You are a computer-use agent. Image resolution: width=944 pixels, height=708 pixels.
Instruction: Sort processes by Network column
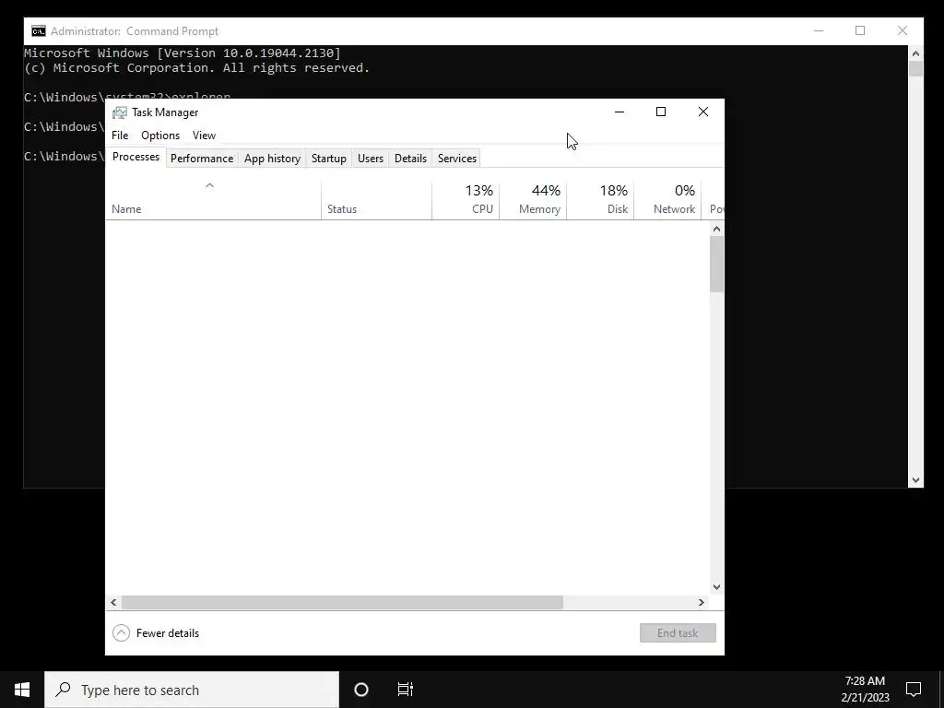pyautogui.click(x=667, y=200)
